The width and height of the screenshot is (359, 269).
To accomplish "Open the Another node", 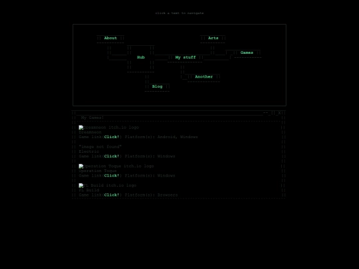I will [x=204, y=76].
